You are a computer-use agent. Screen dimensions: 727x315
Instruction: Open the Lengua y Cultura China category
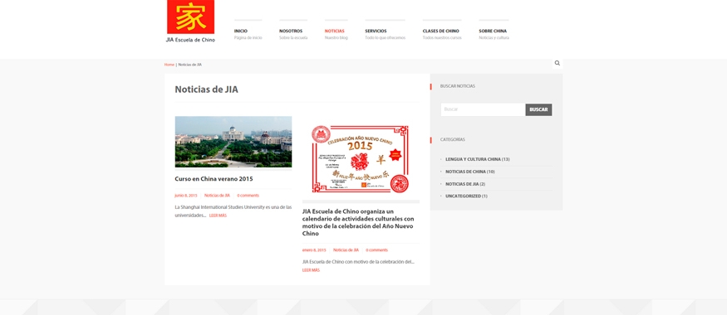coord(473,159)
